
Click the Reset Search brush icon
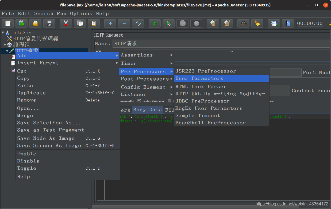[x=257, y=23]
